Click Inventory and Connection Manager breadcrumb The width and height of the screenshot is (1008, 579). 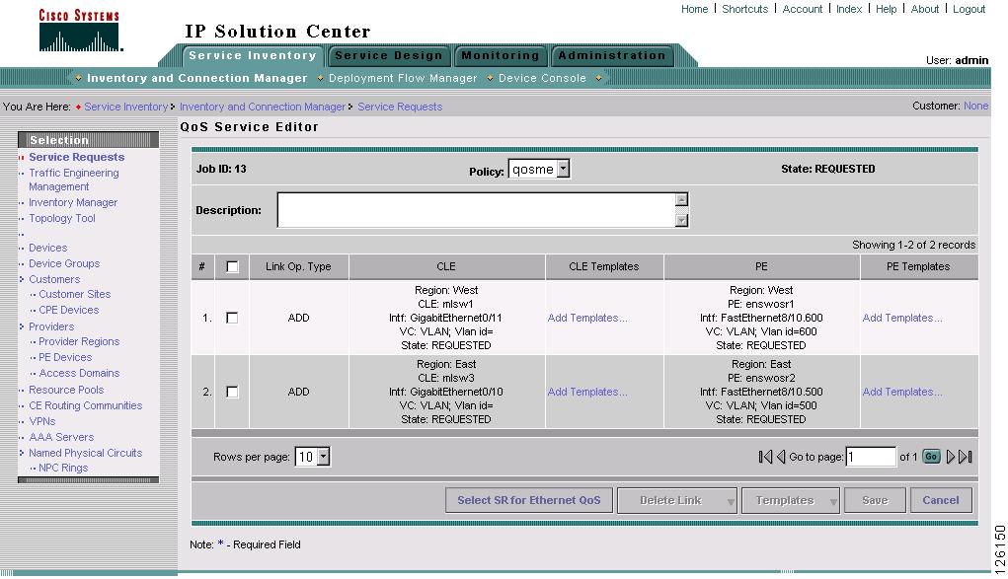263,107
